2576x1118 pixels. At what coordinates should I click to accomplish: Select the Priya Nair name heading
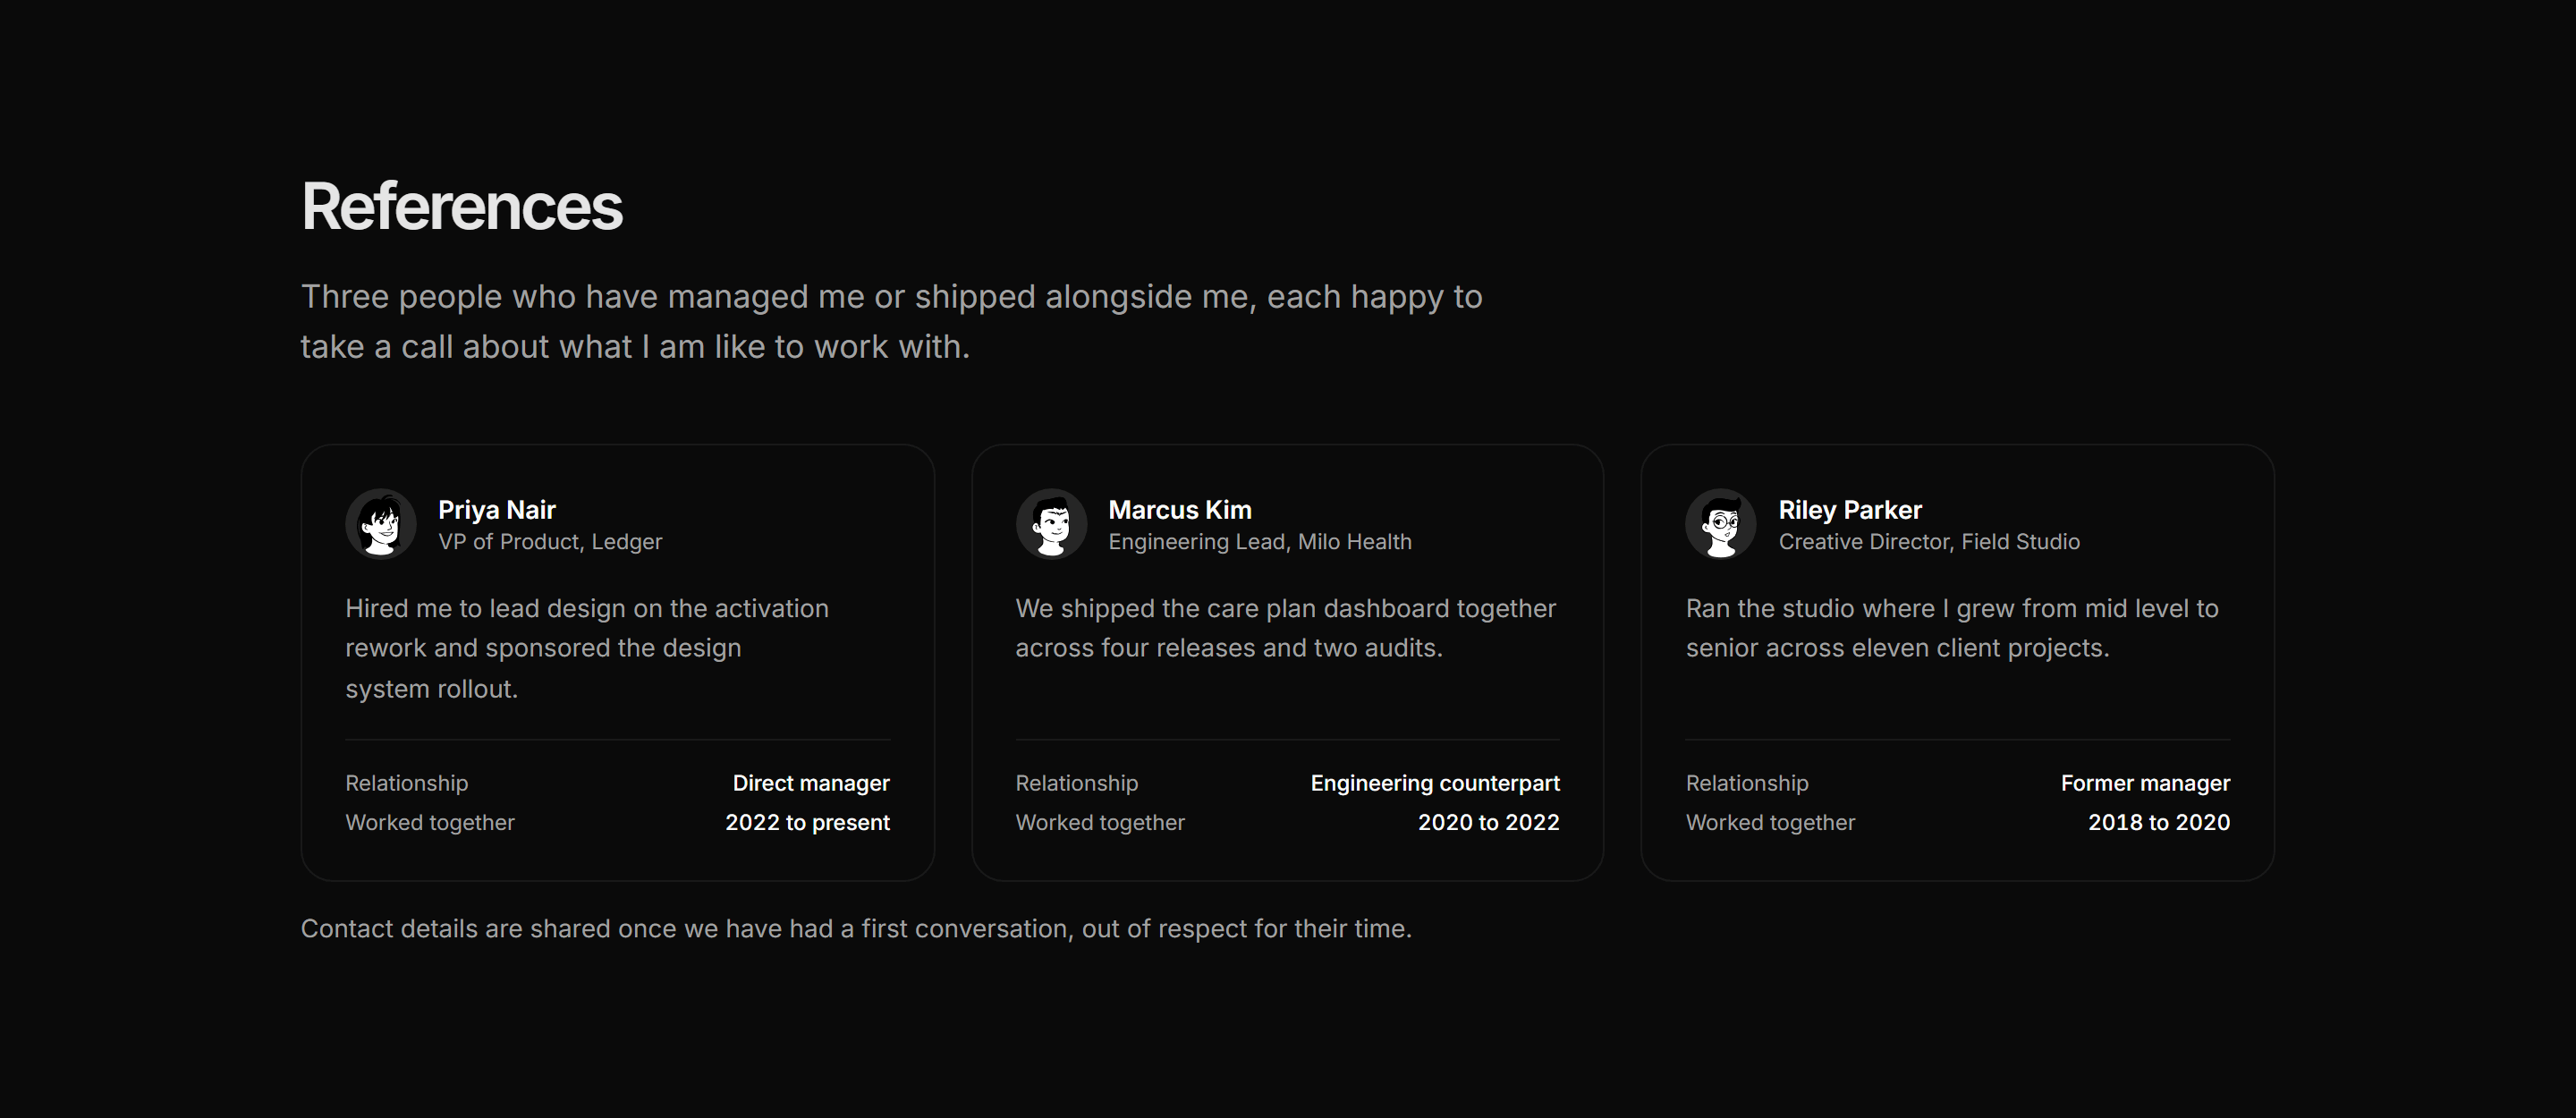coord(497,510)
